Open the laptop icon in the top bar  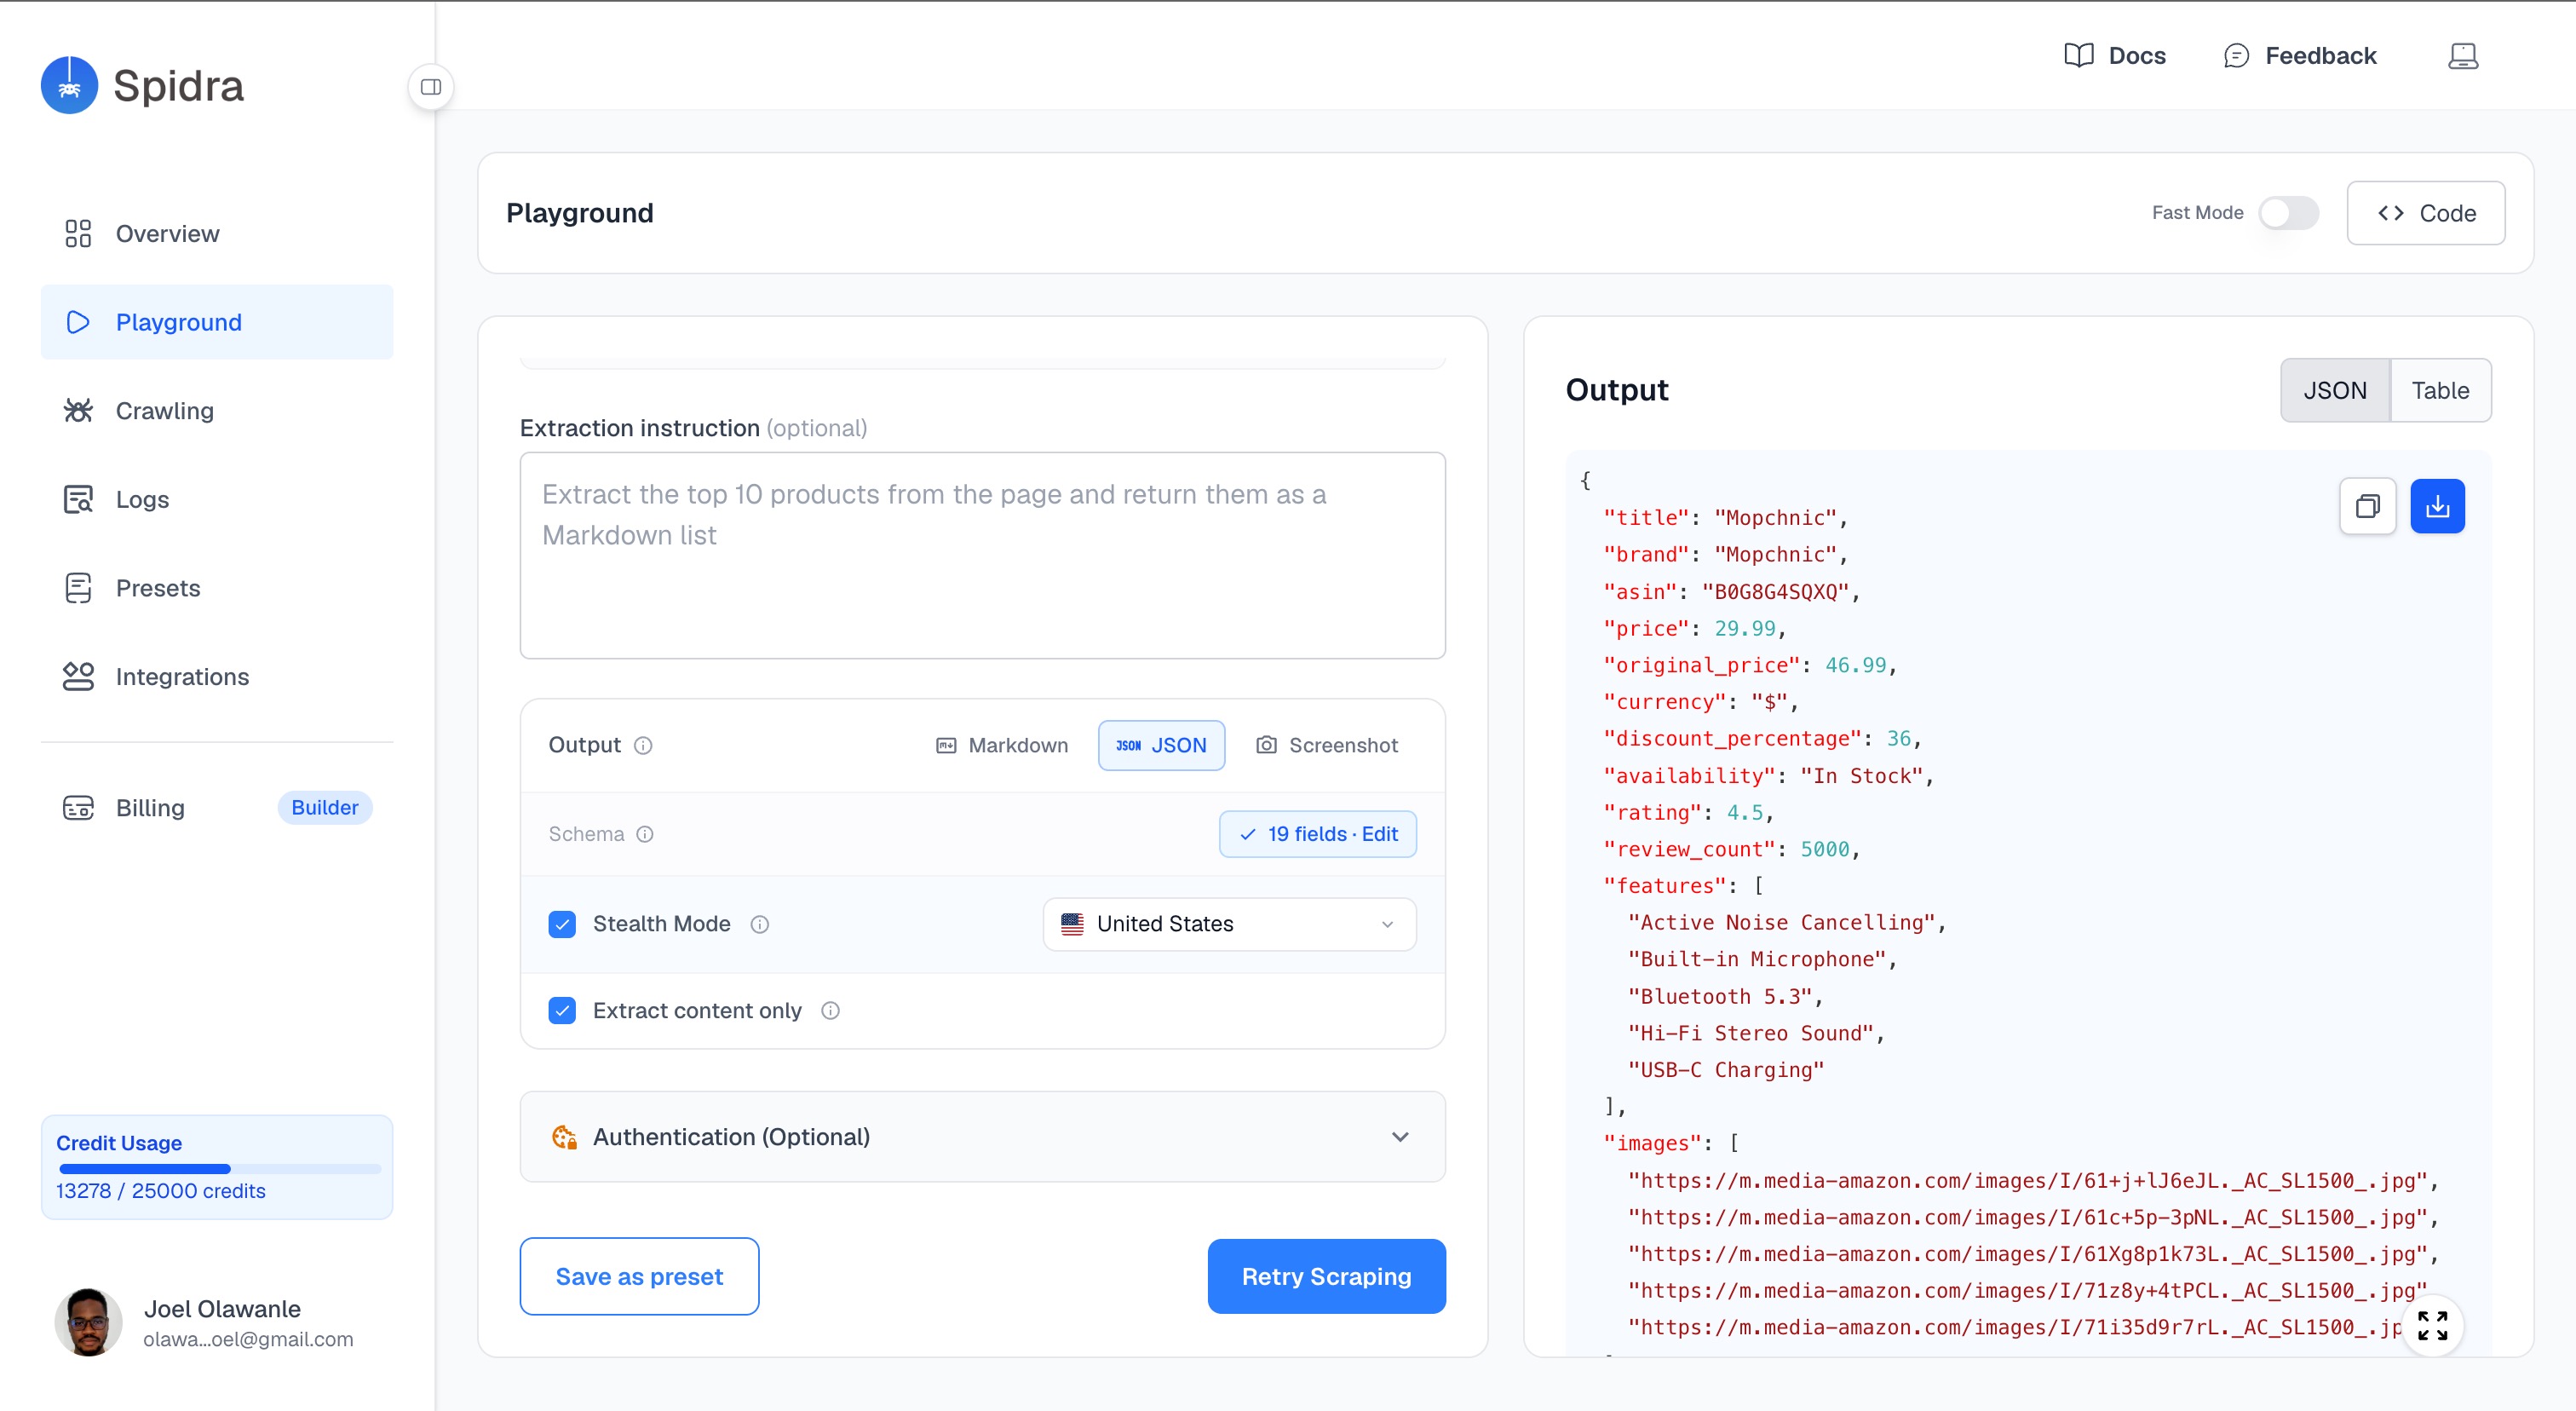2463,56
